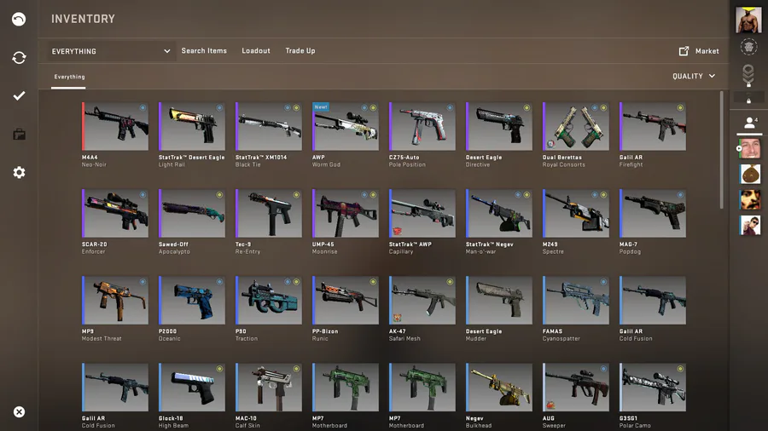Image resolution: width=768 pixels, height=431 pixels.
Task: Select the second friend avatar
Action: pyautogui.click(x=750, y=174)
